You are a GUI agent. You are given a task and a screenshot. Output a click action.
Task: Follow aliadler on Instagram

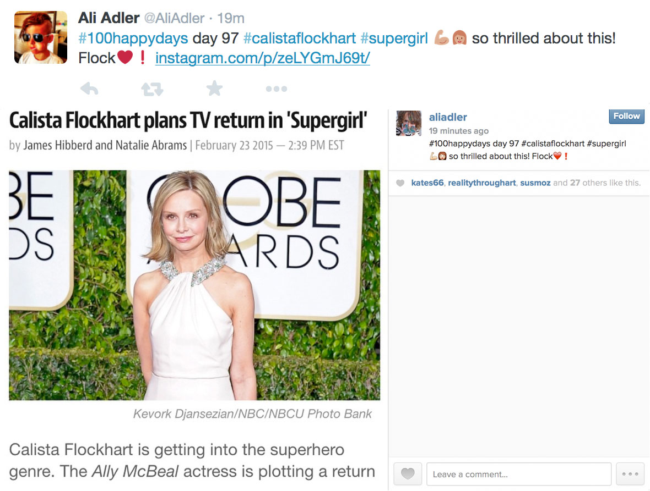point(626,116)
